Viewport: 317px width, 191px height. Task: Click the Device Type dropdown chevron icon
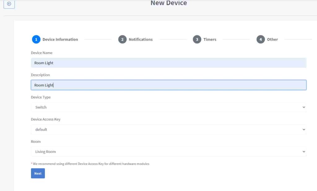pyautogui.click(x=304, y=107)
